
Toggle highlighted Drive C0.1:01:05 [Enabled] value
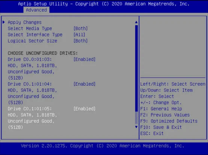[x=84, y=109]
